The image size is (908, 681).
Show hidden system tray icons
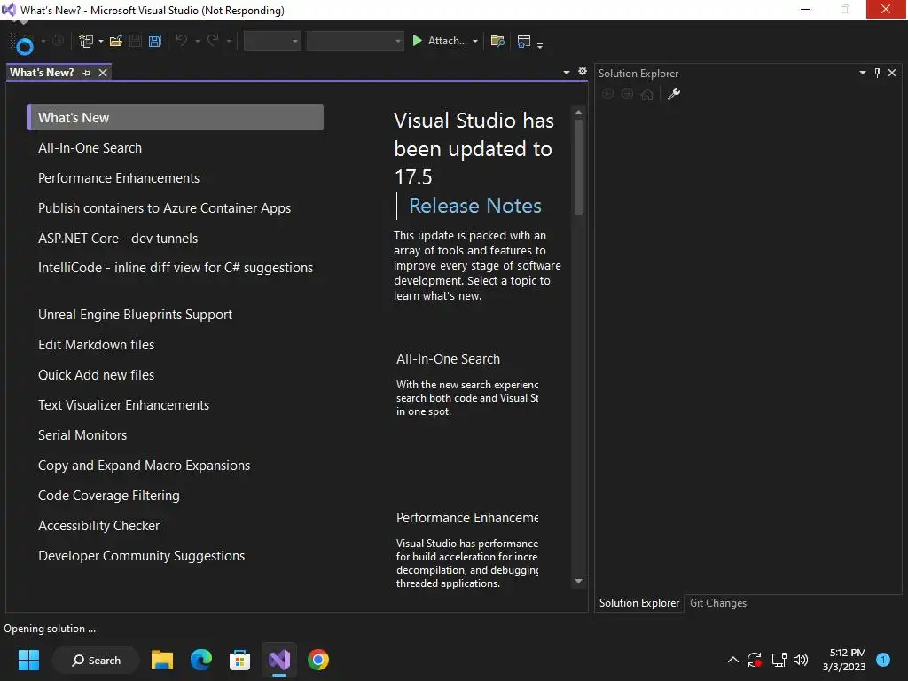click(x=732, y=660)
